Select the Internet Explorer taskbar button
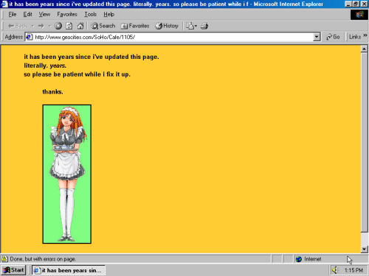 point(69,270)
